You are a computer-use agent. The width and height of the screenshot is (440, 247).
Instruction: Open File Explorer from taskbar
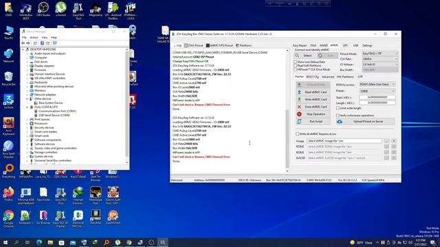(x=50, y=242)
